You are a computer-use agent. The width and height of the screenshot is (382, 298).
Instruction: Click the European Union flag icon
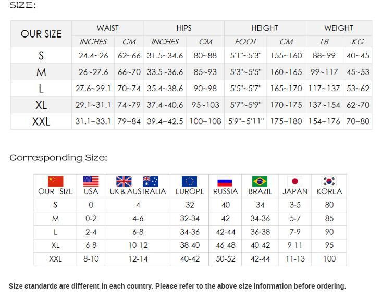pos(190,181)
